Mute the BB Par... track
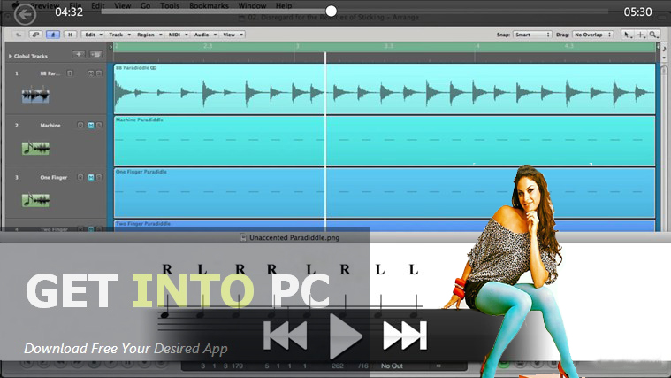The image size is (671, 378). point(91,73)
